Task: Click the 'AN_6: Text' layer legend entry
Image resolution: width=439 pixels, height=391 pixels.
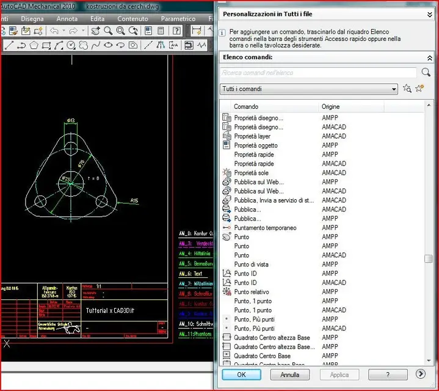Action: 190,274
